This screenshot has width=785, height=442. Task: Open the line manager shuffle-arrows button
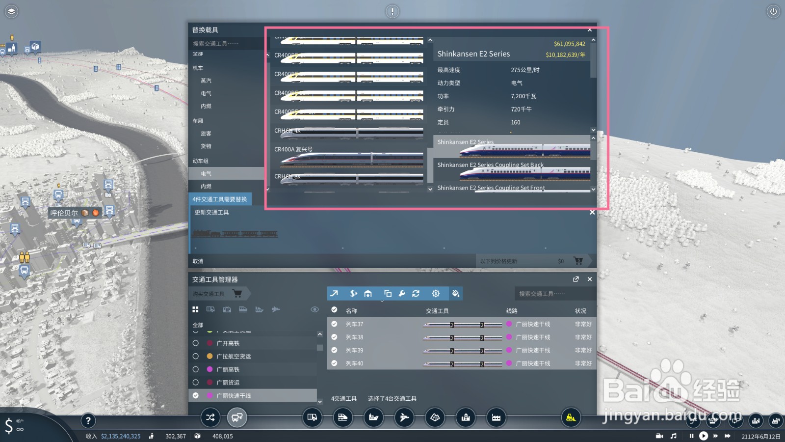click(210, 417)
